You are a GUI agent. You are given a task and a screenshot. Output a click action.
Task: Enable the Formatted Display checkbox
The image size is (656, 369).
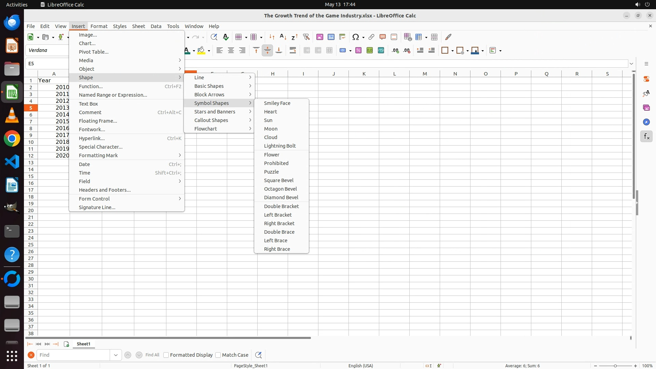point(166,355)
